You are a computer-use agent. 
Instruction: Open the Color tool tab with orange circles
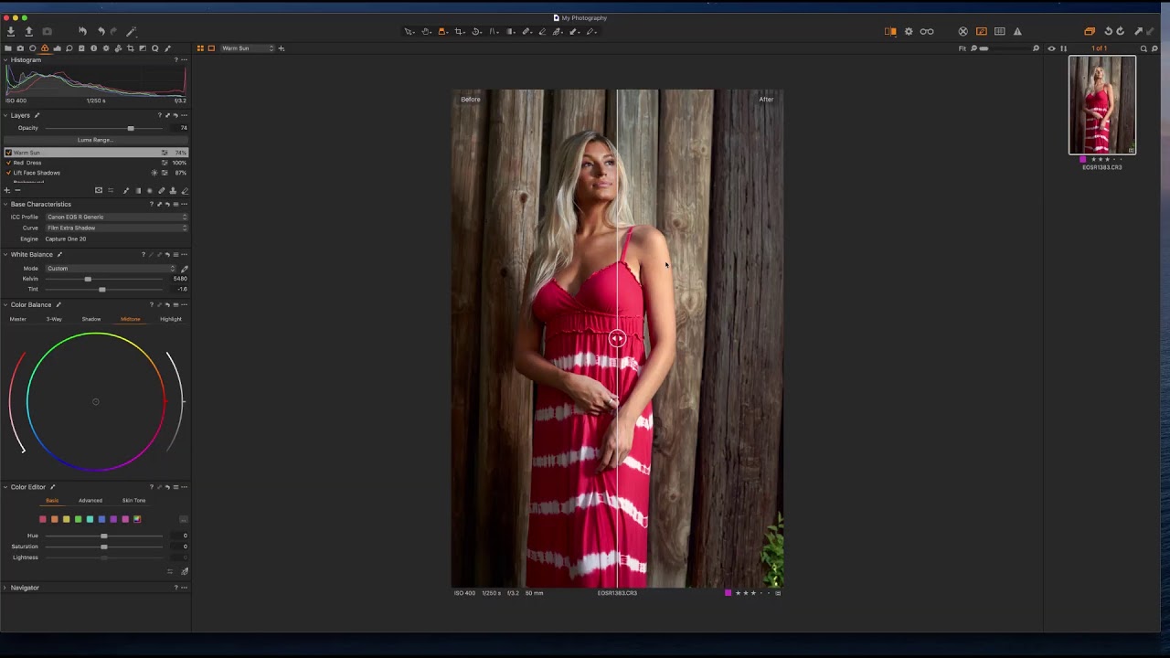pos(45,48)
